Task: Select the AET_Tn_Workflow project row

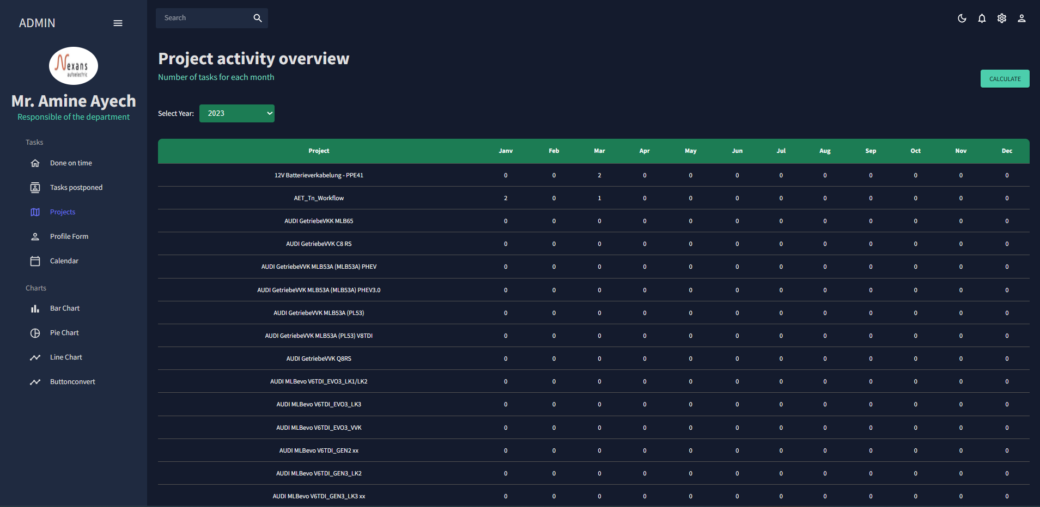Action: [x=319, y=198]
